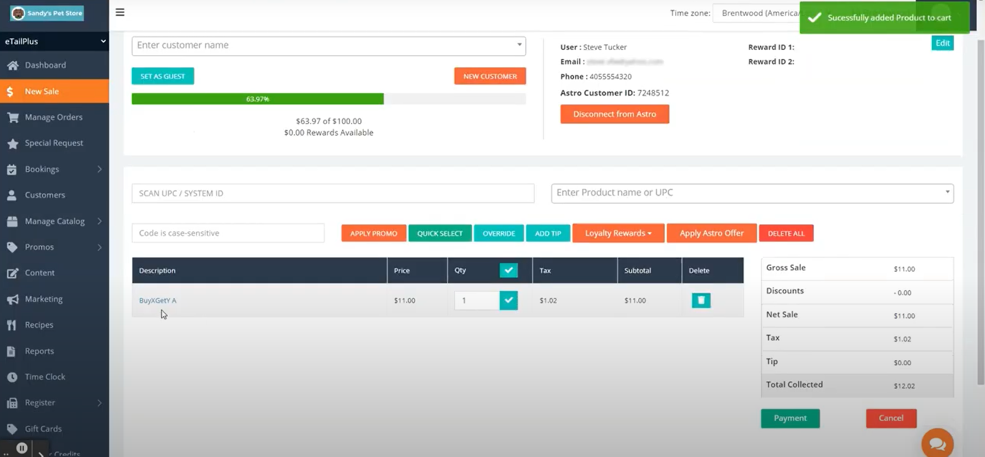985x457 pixels.
Task: Delete BuyXGetY A with trash icon
Action: (700, 300)
